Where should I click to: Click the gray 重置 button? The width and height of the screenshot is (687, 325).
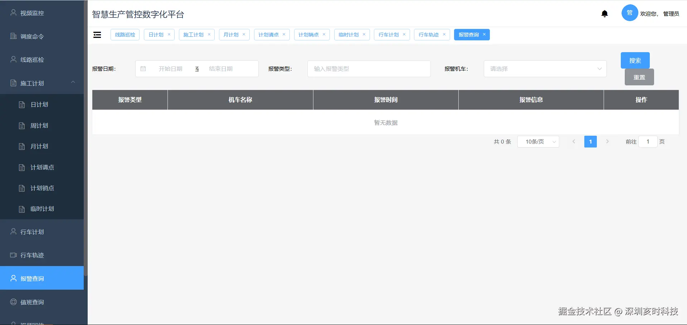pyautogui.click(x=639, y=77)
